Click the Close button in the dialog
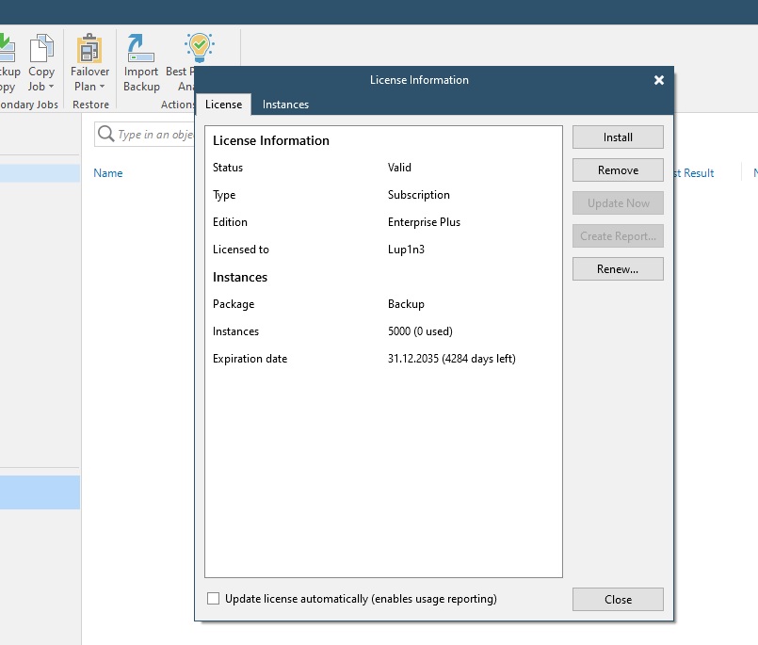This screenshot has height=645, width=758. coord(618,600)
